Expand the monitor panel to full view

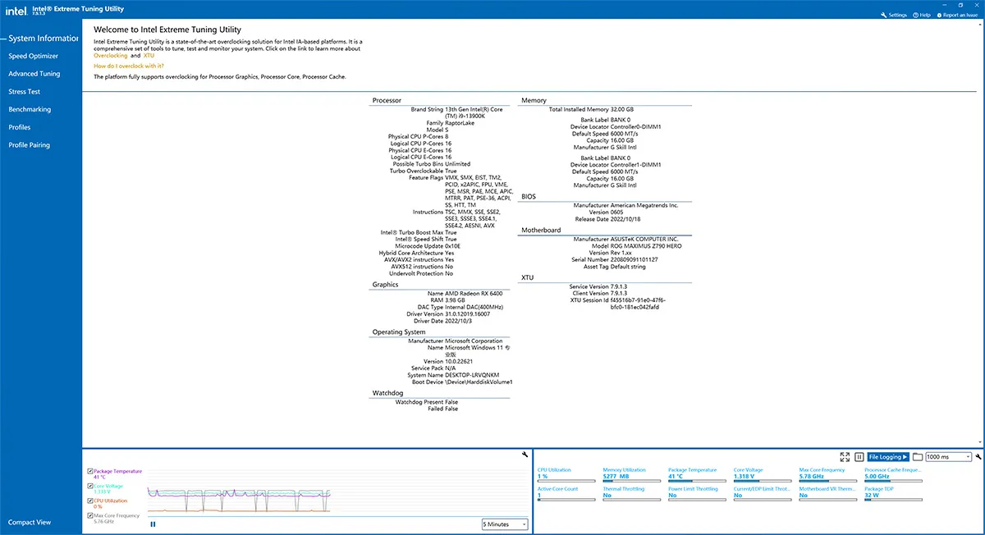point(845,457)
